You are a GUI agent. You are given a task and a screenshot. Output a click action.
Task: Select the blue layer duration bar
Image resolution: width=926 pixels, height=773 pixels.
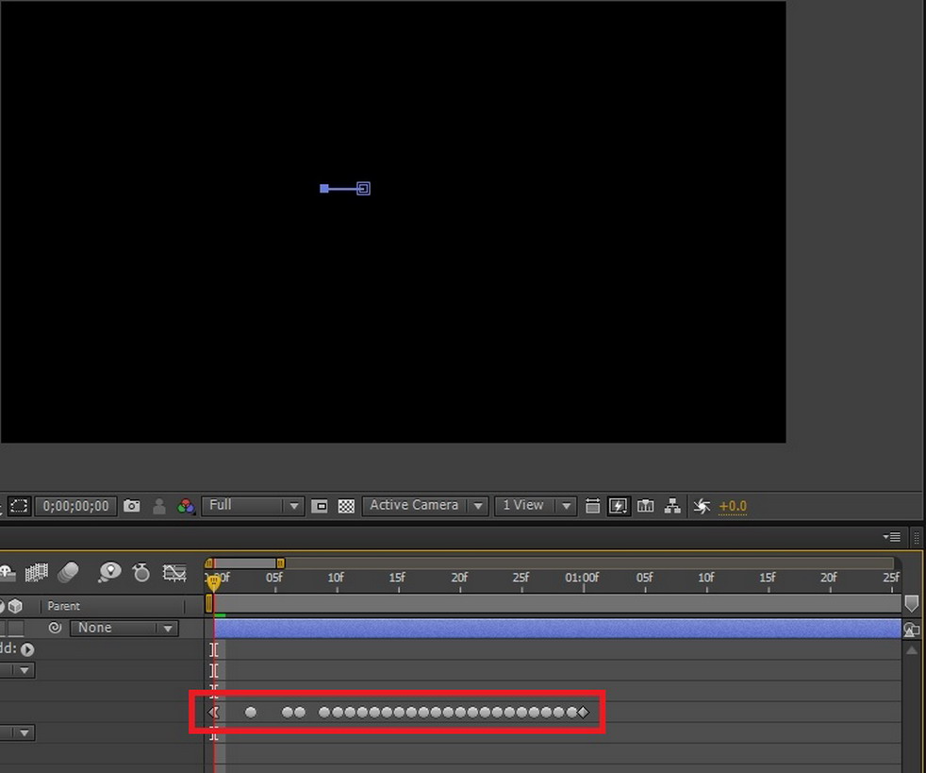click(557, 629)
